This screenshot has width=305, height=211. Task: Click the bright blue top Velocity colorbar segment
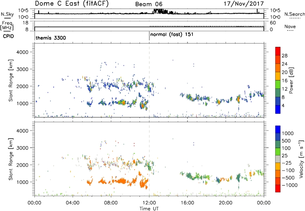point(278,129)
